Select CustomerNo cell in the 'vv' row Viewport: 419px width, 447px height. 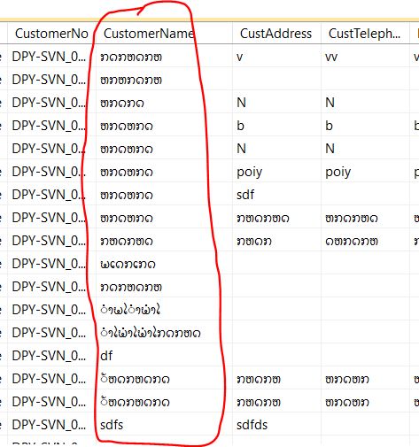[51, 57]
